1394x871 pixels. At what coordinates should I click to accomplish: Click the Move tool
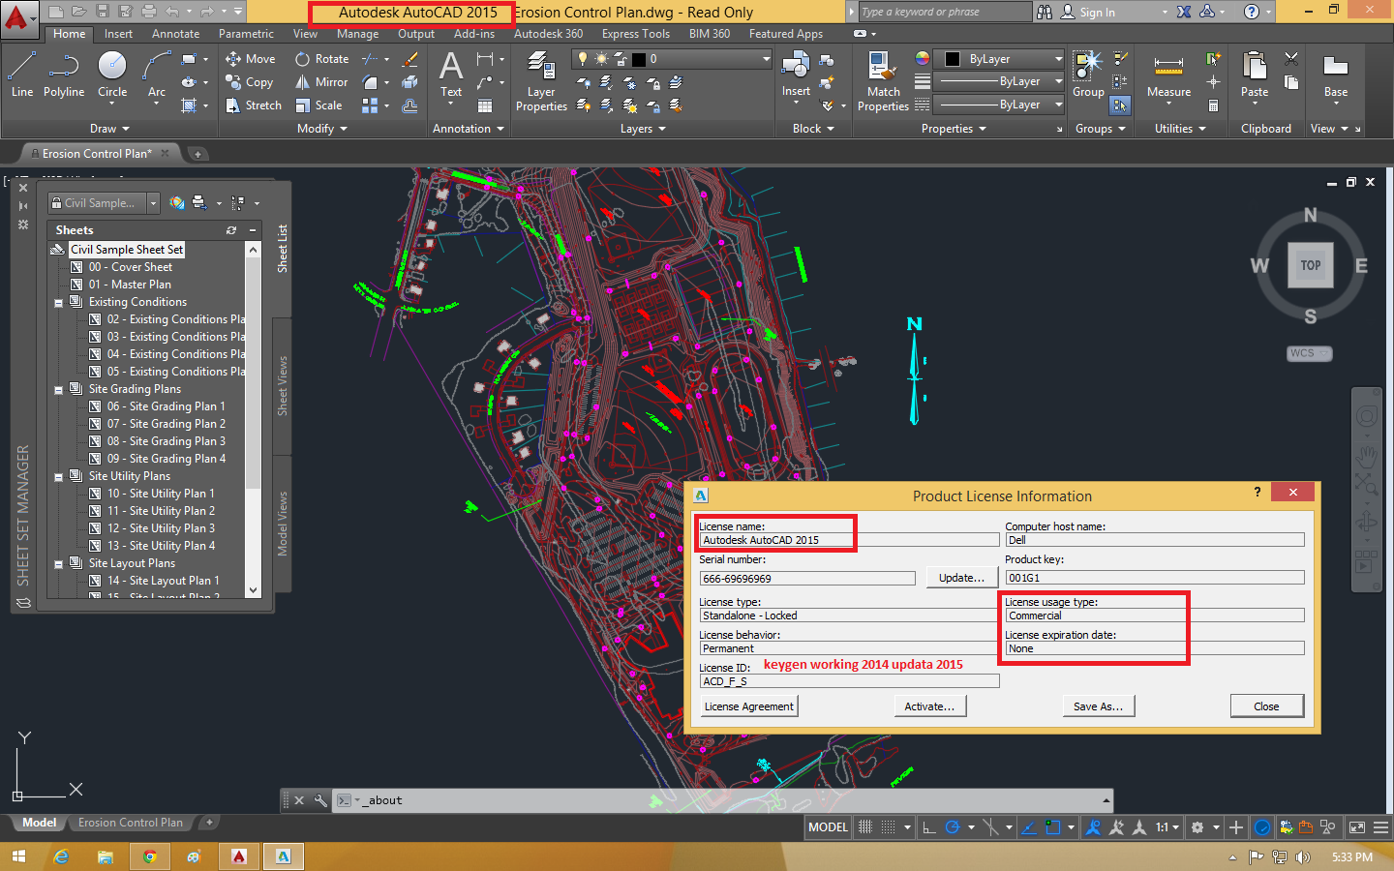coord(251,59)
